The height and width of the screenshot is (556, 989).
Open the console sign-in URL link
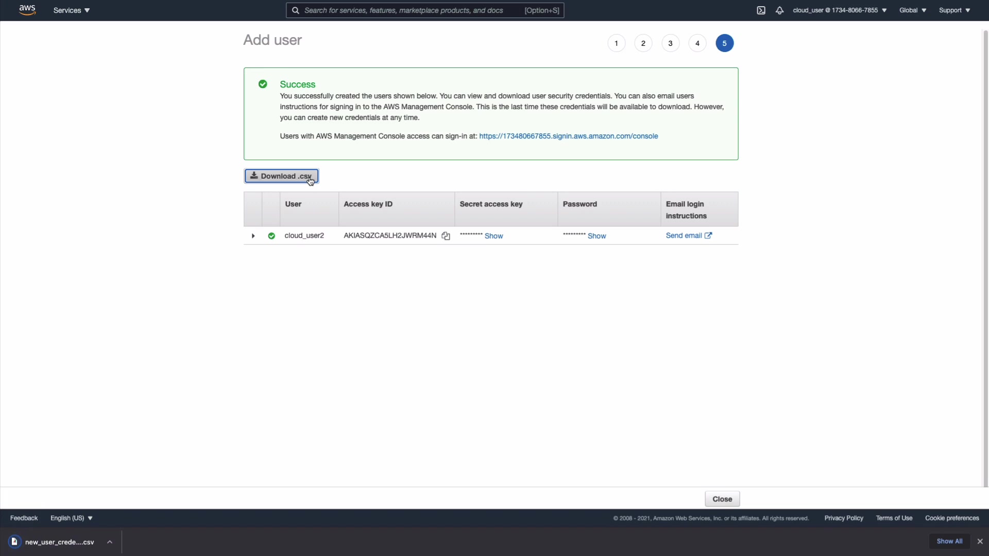click(x=568, y=136)
